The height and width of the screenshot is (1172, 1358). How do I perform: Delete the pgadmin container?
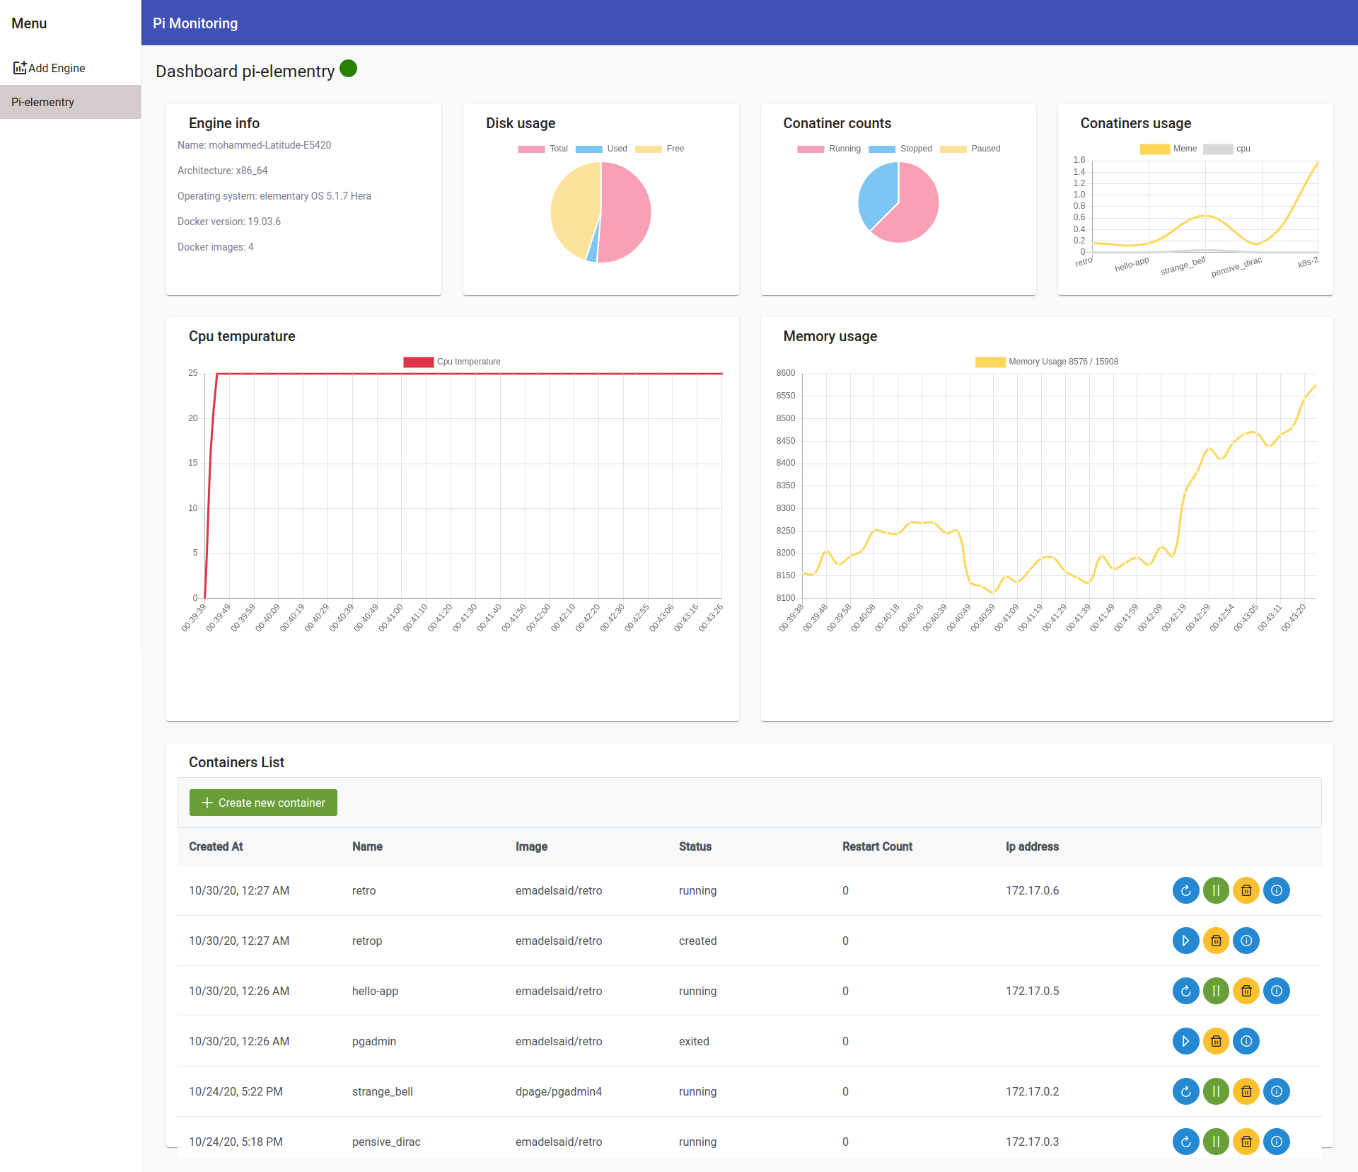click(1216, 1041)
